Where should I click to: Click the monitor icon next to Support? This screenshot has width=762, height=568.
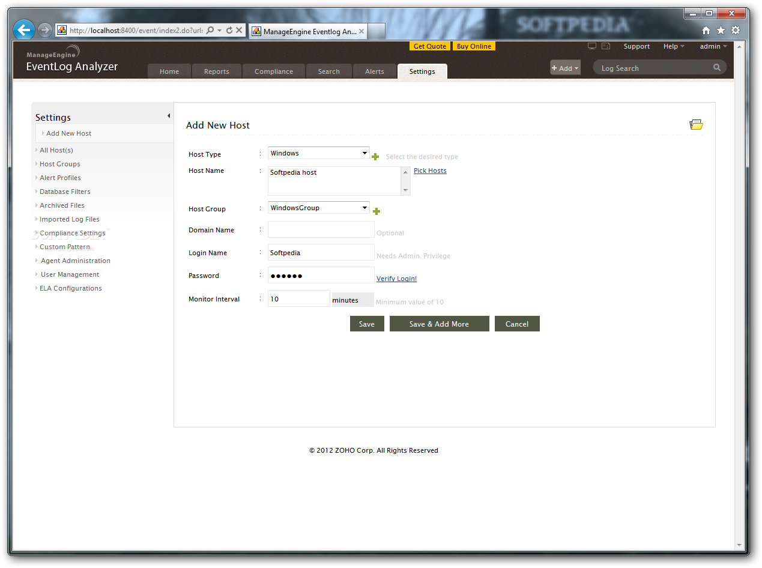pyautogui.click(x=592, y=46)
